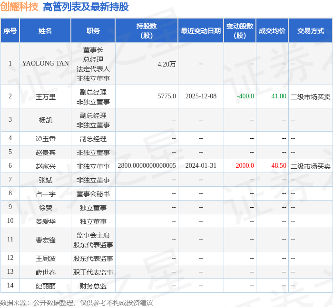Click the 变动股数(股) column header
Image resolution: width=333 pixels, height=307 pixels.
[x=240, y=31]
